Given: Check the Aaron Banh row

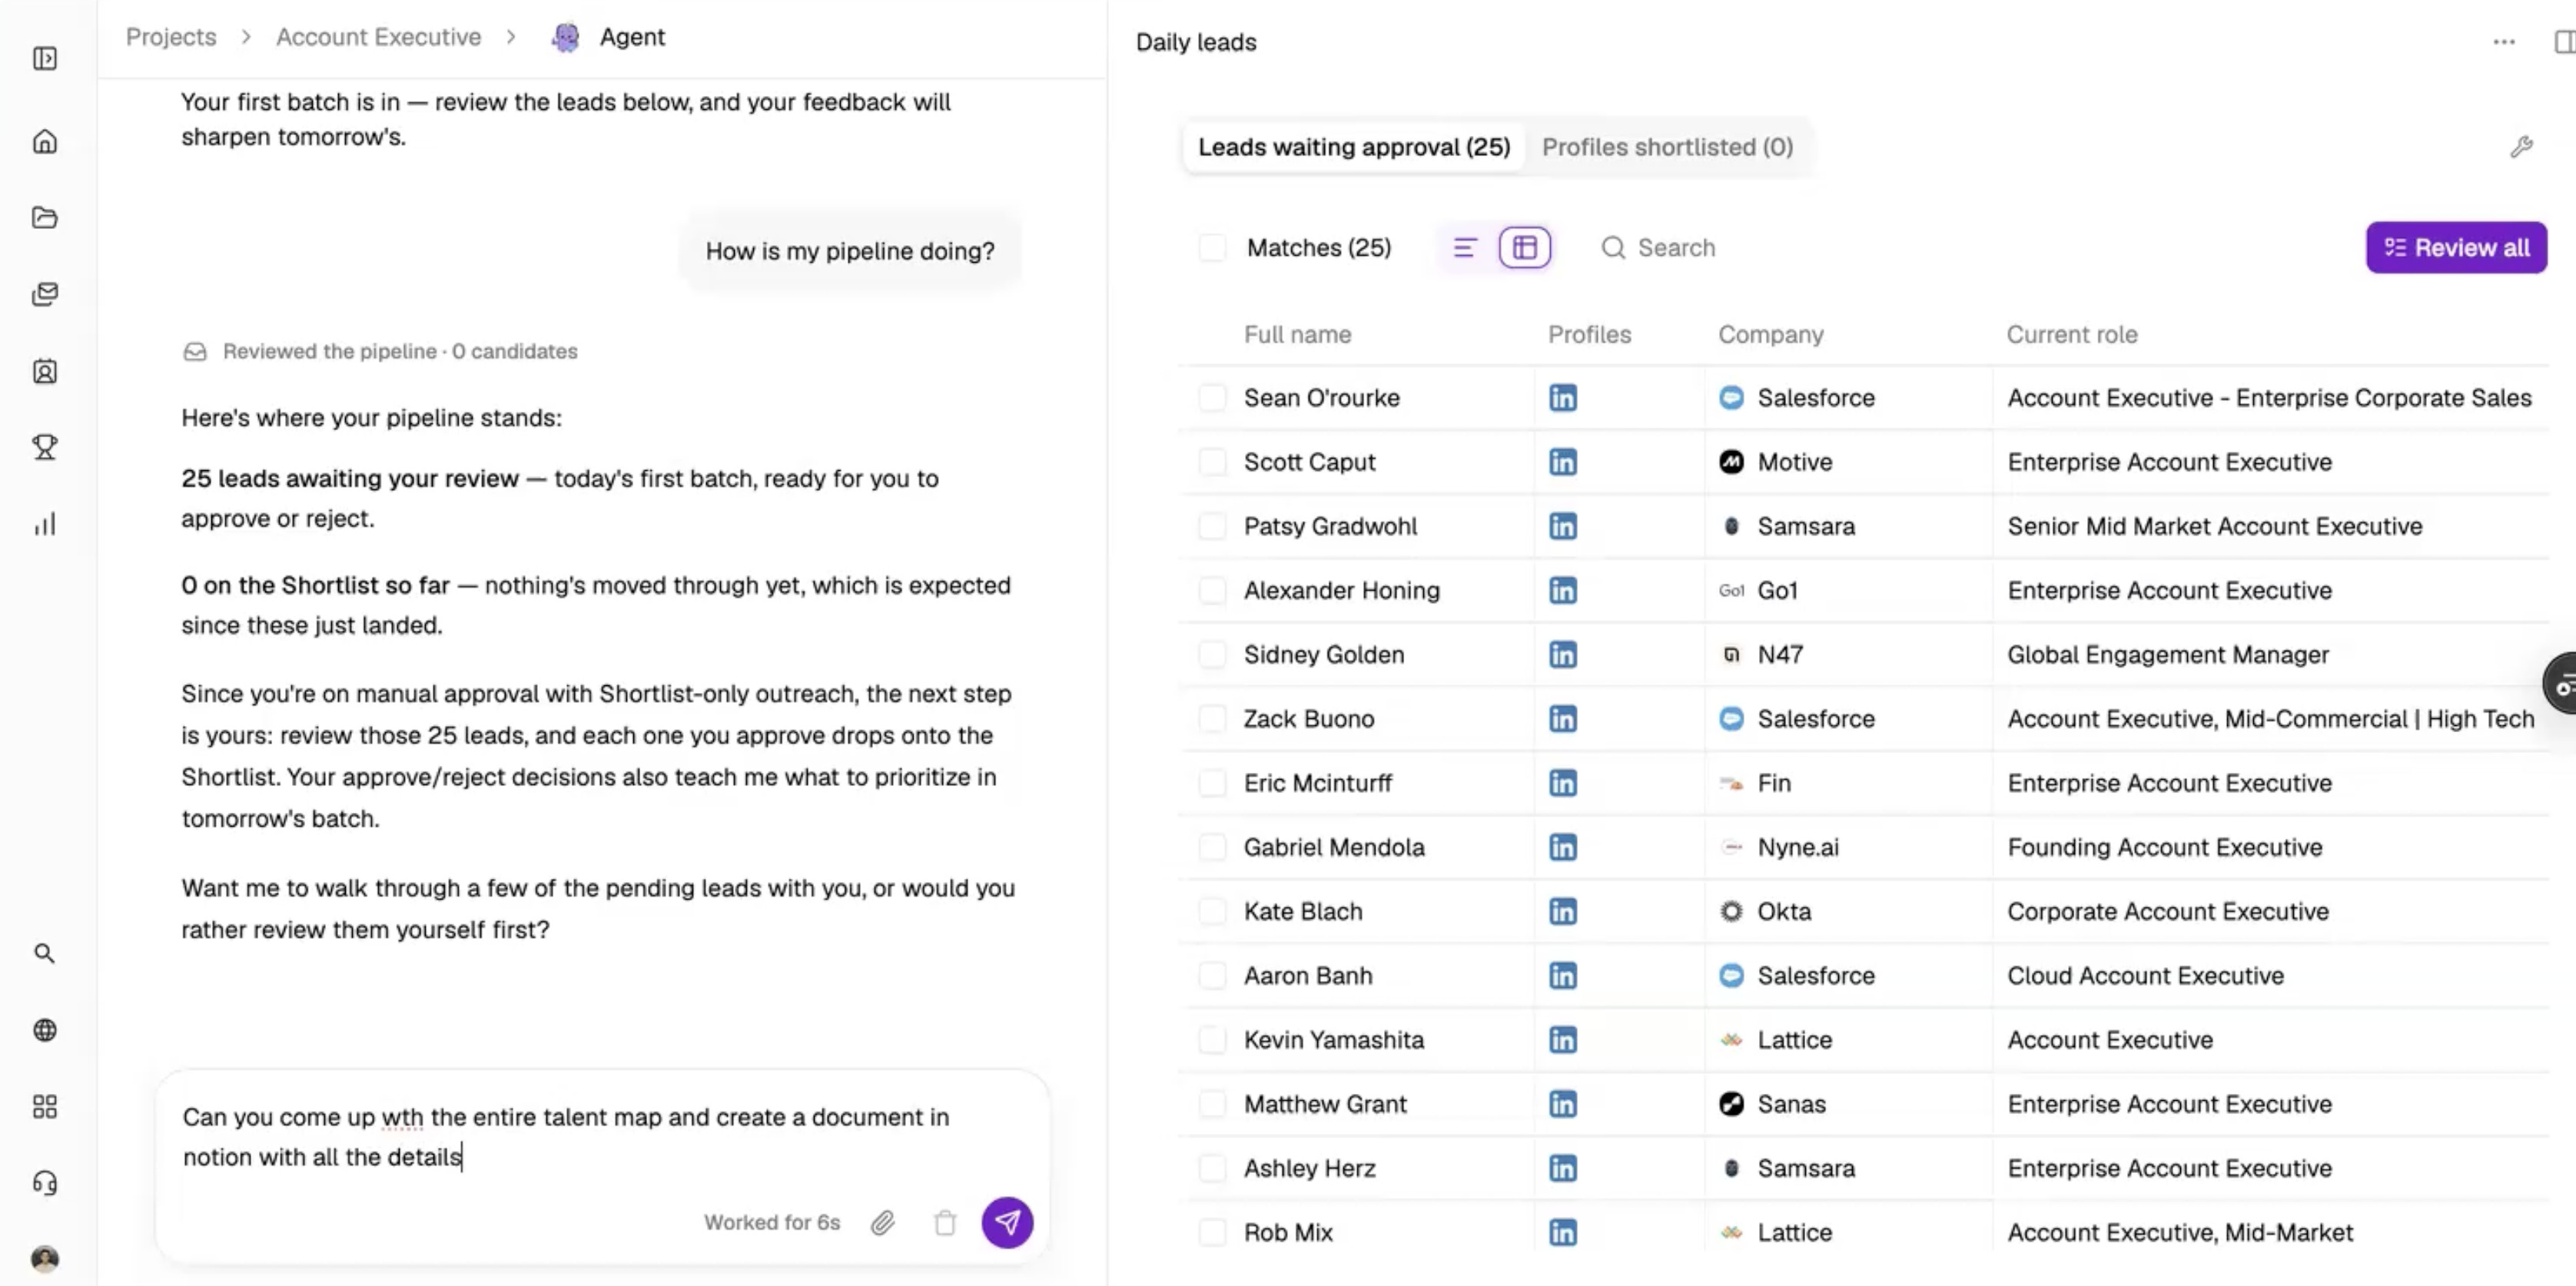Looking at the screenshot, I should click(x=1212, y=975).
